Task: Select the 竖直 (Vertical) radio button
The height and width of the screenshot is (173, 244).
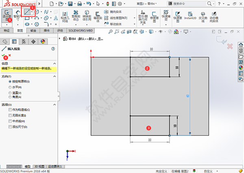Action: [x=10, y=93]
